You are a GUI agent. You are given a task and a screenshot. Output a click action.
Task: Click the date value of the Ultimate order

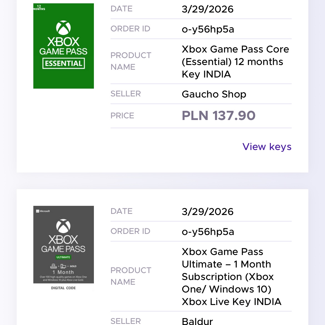tap(207, 212)
